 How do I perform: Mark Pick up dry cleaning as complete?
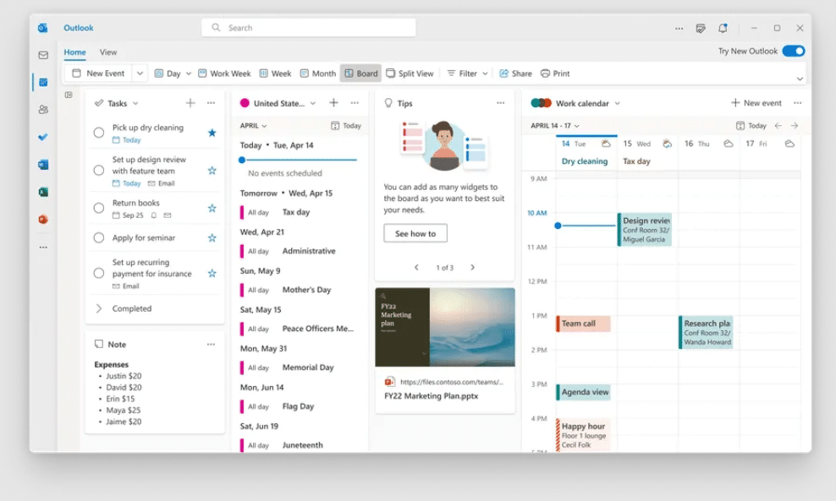[99, 133]
